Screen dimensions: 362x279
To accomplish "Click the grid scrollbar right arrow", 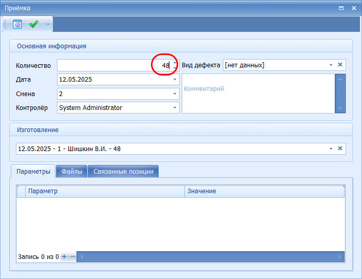I will 339,256.
